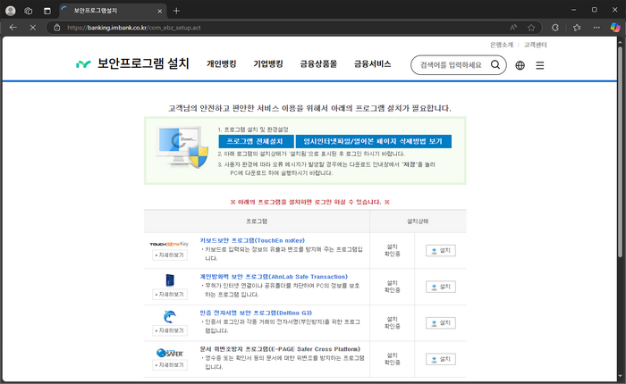Click 자세히보기 under E-PAGE SAFER logo
The height and width of the screenshot is (384, 626).
point(170,365)
